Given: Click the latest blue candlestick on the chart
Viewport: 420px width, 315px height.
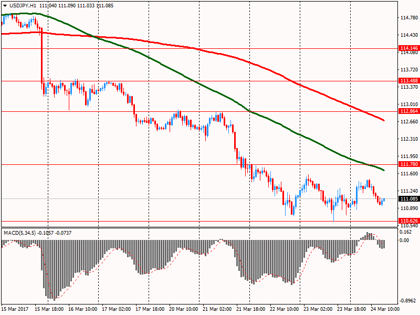Looking at the screenshot, I should pyautogui.click(x=384, y=199).
